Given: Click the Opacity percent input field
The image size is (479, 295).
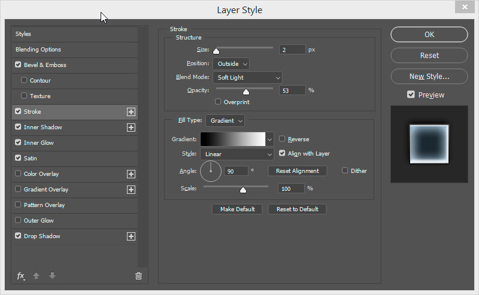Looking at the screenshot, I should [x=292, y=90].
